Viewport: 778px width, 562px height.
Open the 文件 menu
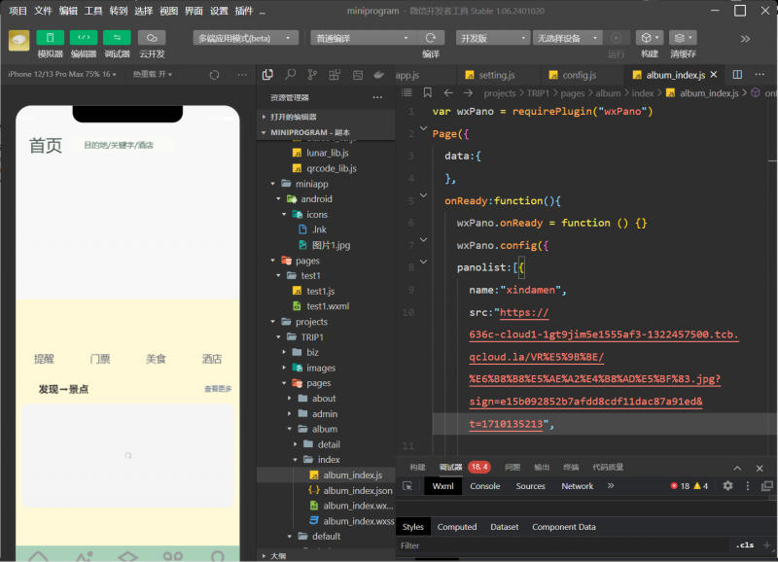[x=43, y=11]
